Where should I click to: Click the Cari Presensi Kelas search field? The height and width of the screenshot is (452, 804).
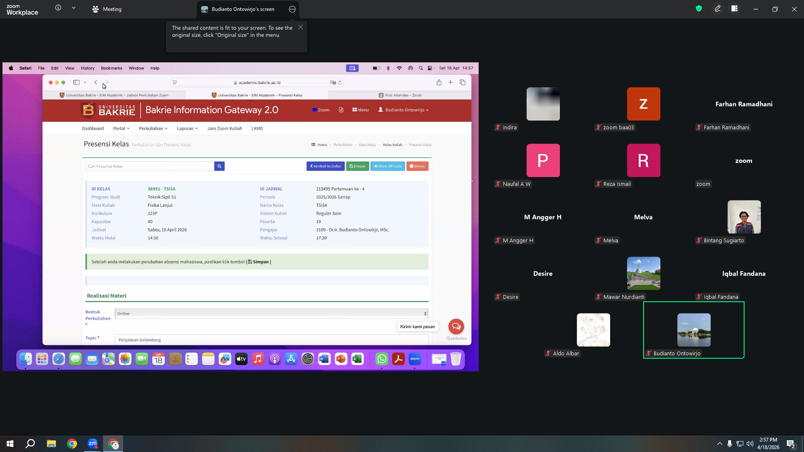point(150,166)
